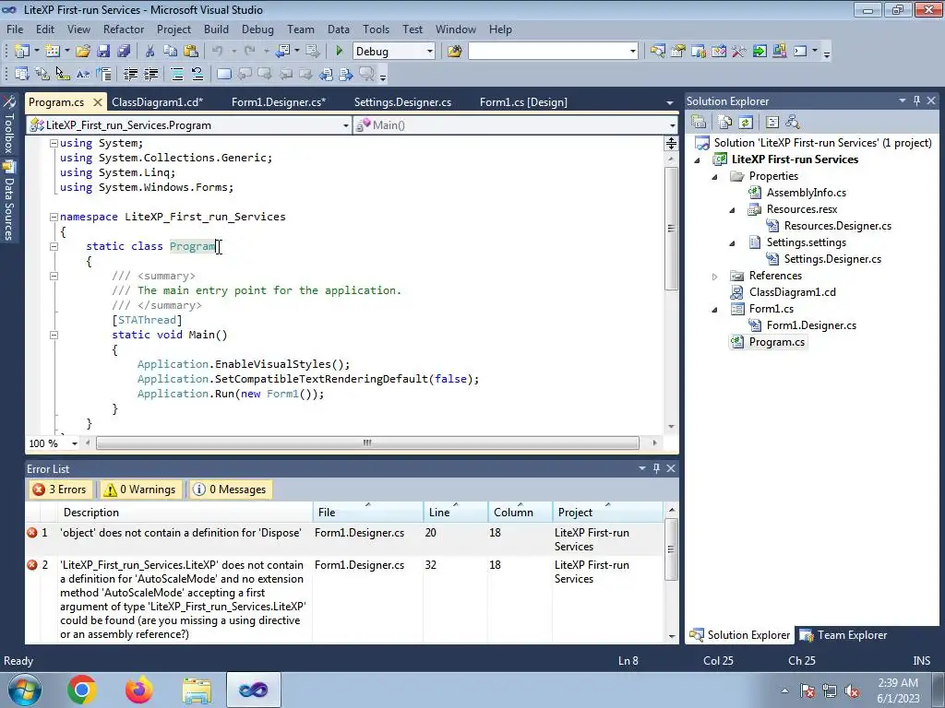Collapse the Properties folder node
Image resolution: width=945 pixels, height=708 pixels.
pyautogui.click(x=715, y=177)
